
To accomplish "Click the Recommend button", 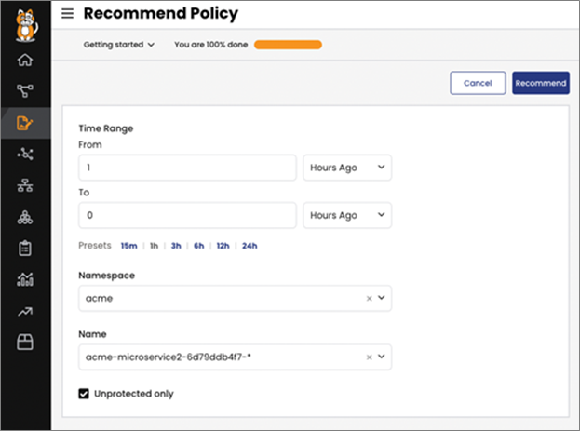I will (540, 83).
